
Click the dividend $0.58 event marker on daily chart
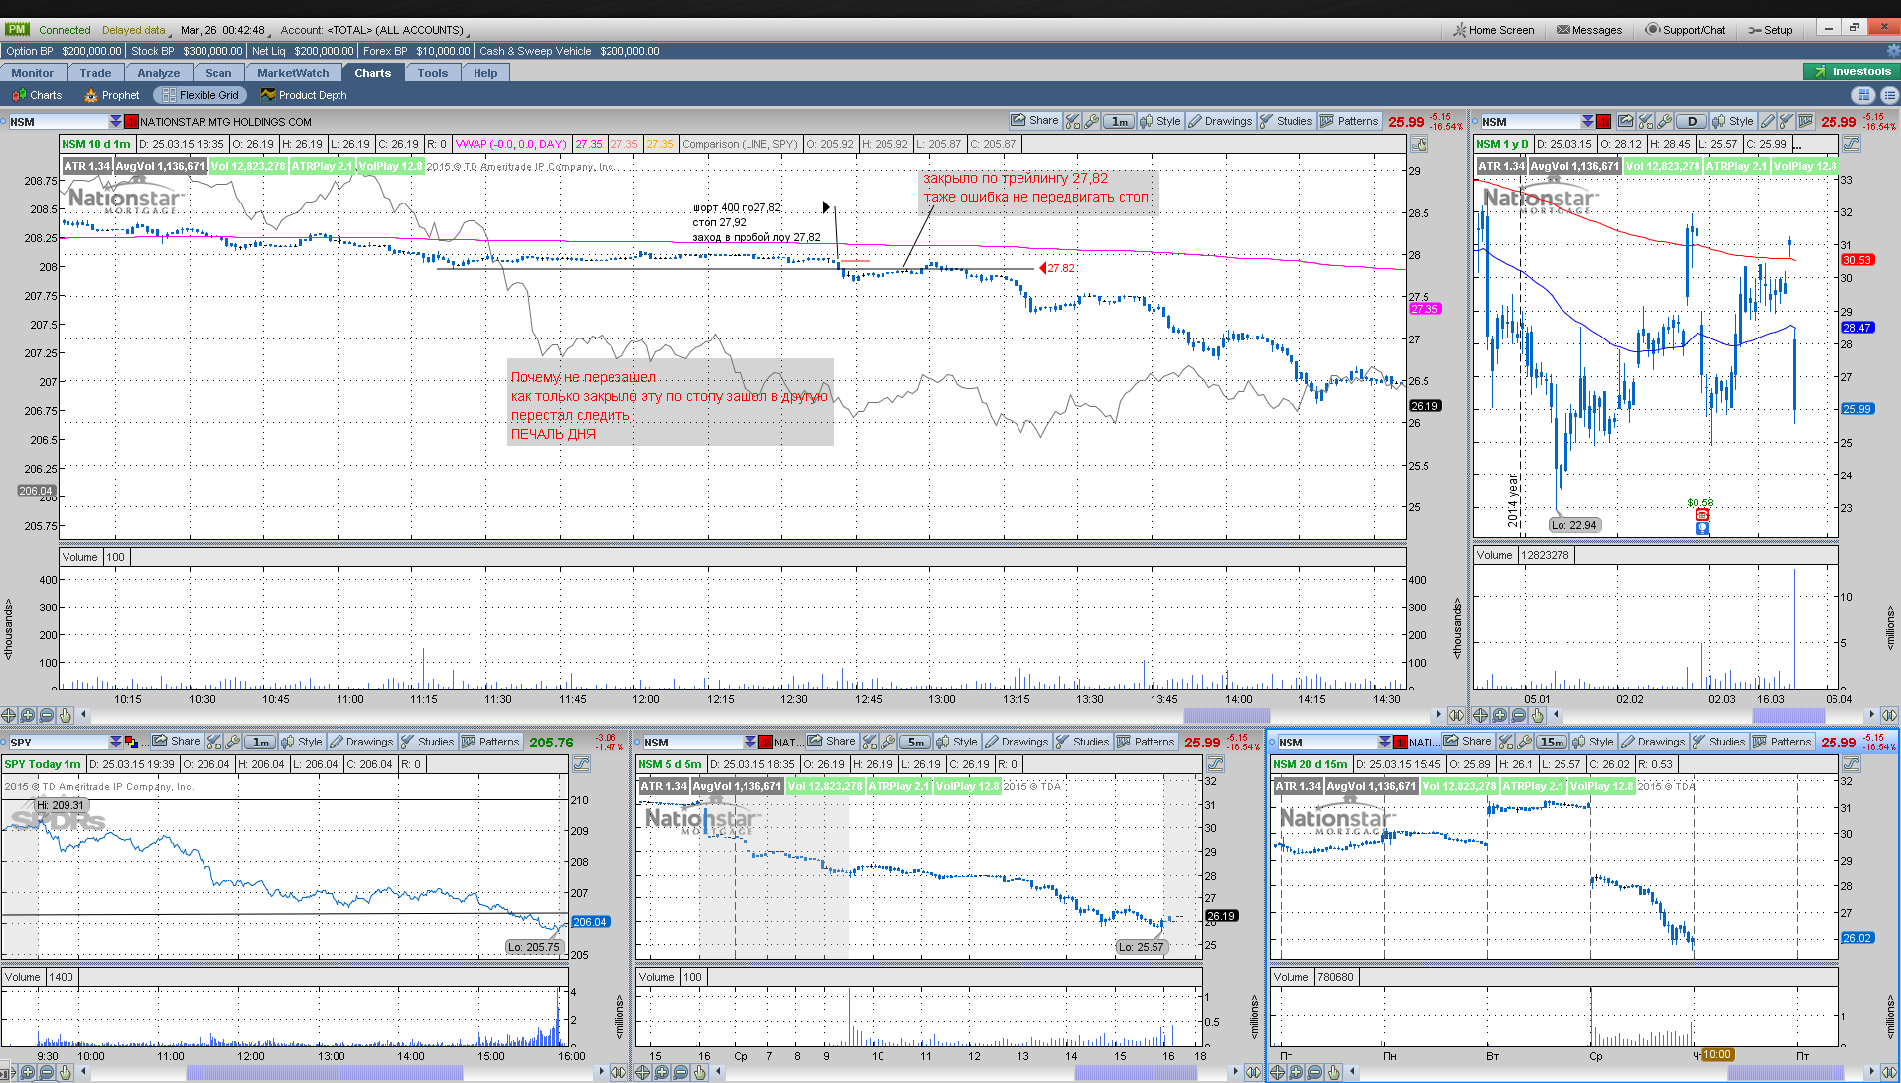(x=1700, y=503)
